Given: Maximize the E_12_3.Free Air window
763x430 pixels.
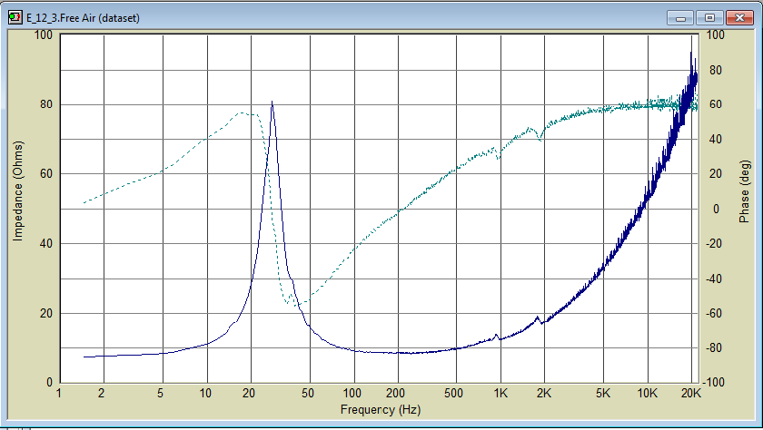Looking at the screenshot, I should click(x=709, y=18).
